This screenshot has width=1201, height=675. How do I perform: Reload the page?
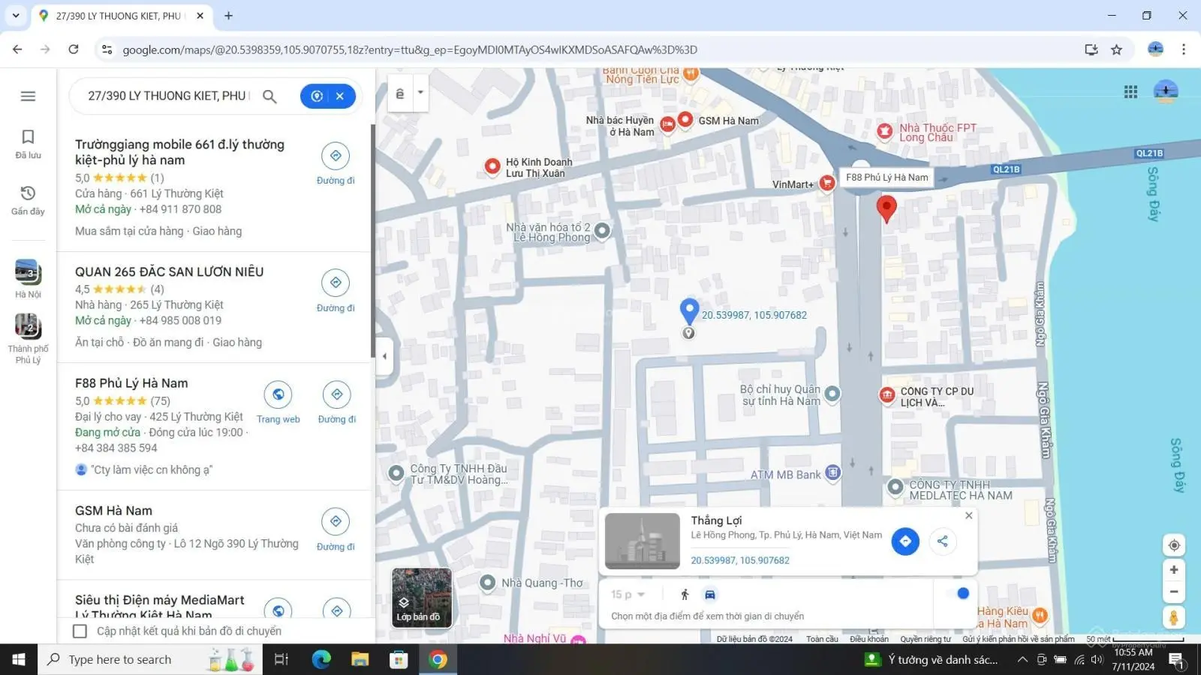pos(74,49)
